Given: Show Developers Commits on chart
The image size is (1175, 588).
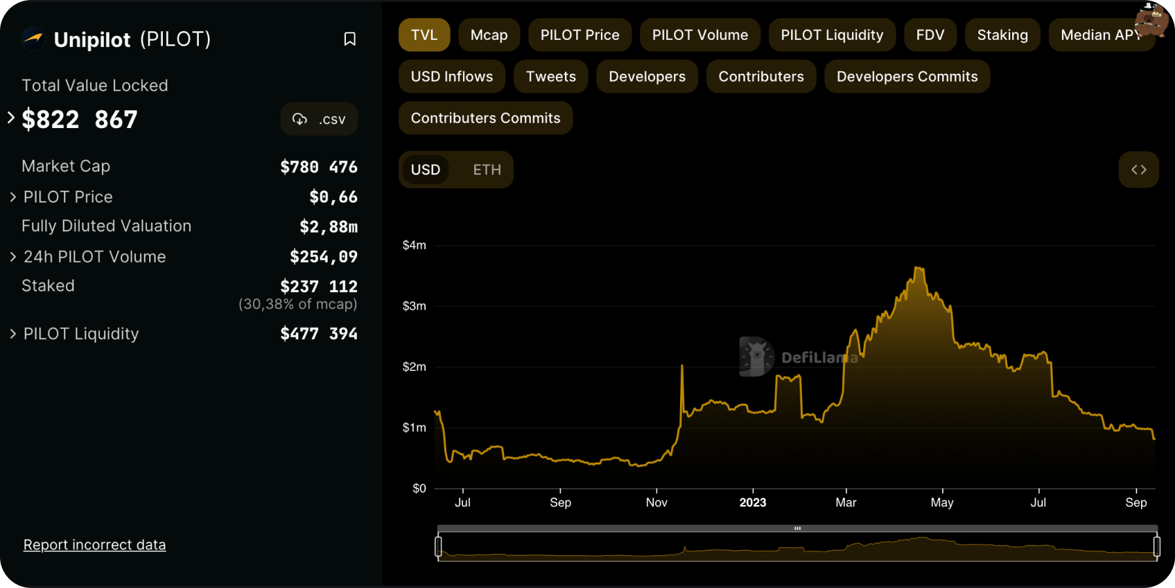Looking at the screenshot, I should click(907, 76).
